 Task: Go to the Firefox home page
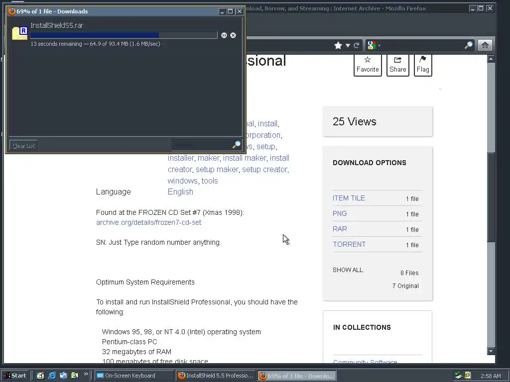coord(485,45)
